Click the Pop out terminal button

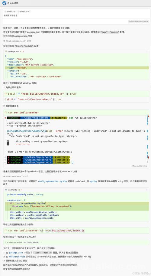coord(139,166)
